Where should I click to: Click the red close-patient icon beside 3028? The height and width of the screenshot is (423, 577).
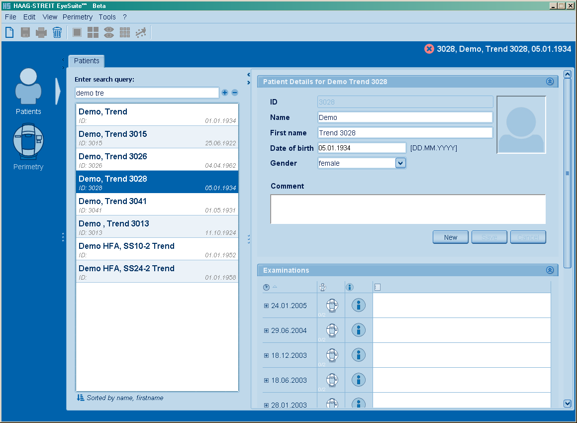(x=429, y=49)
